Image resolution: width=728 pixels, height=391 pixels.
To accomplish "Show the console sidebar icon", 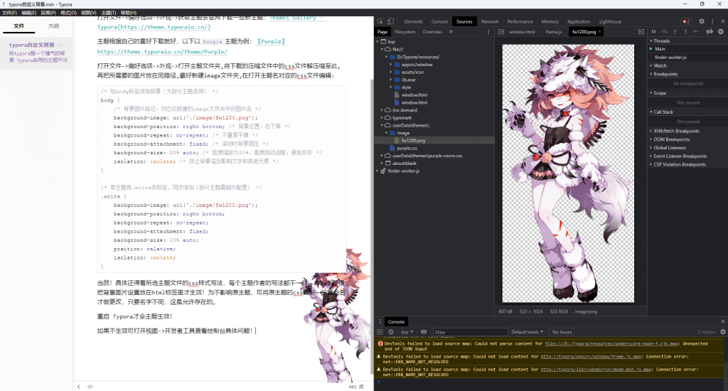I will [x=380, y=332].
